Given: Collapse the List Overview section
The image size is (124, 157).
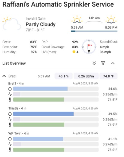Looking at the screenshot, I should tap(113, 63).
